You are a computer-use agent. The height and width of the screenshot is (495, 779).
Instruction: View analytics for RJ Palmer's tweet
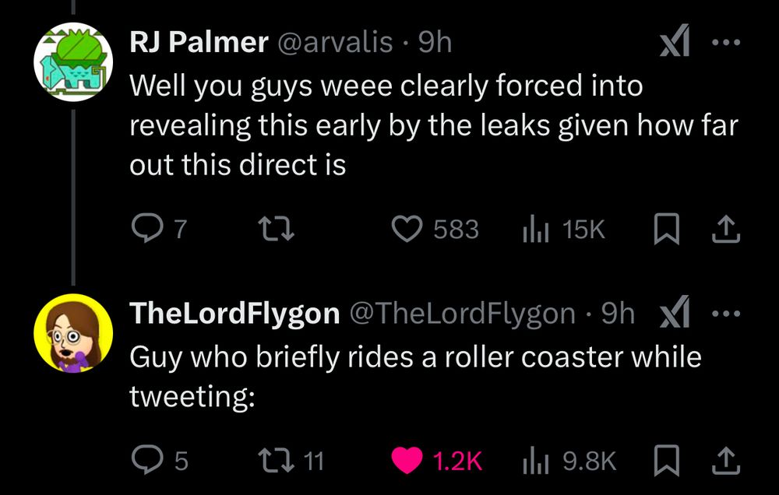coord(533,229)
